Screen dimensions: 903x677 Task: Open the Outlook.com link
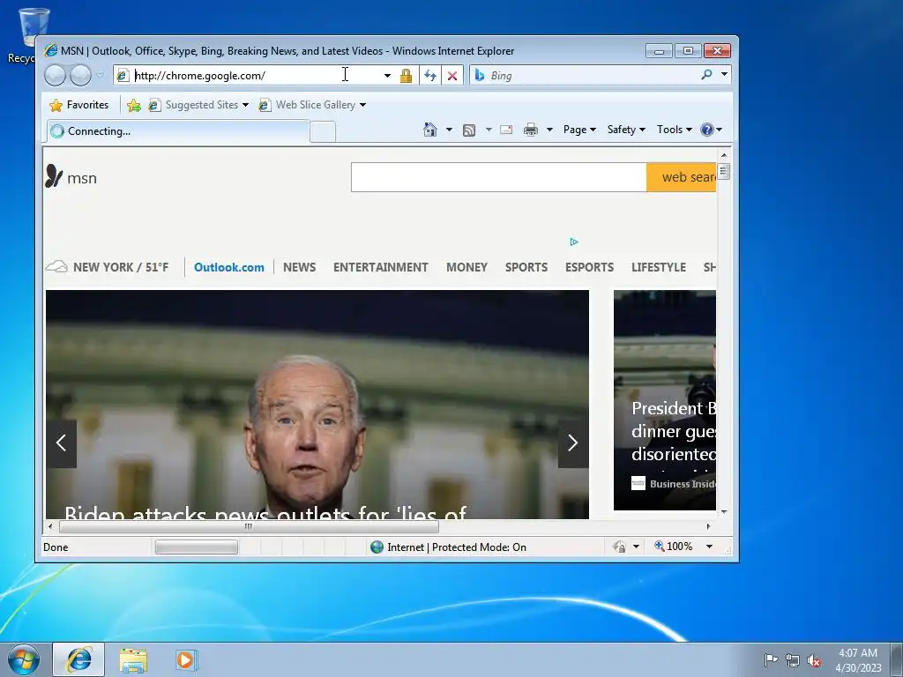[229, 267]
